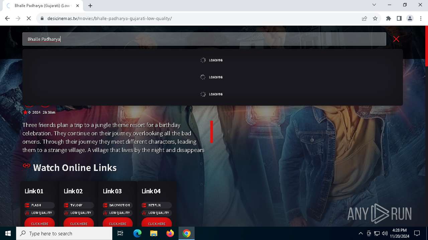Click the 2h 38m duration text
Screen dimensions: 428x240
tap(49, 112)
